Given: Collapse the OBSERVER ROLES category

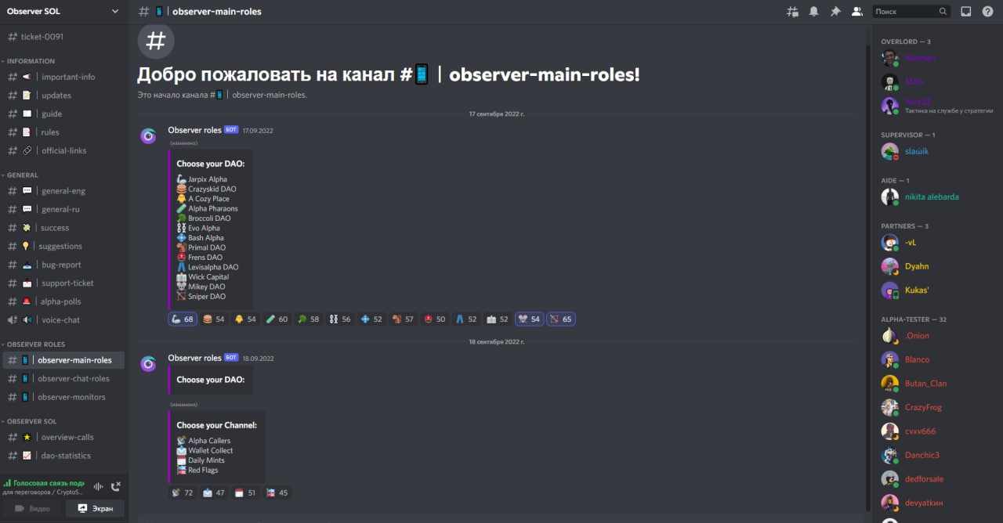Looking at the screenshot, I should click(x=34, y=344).
